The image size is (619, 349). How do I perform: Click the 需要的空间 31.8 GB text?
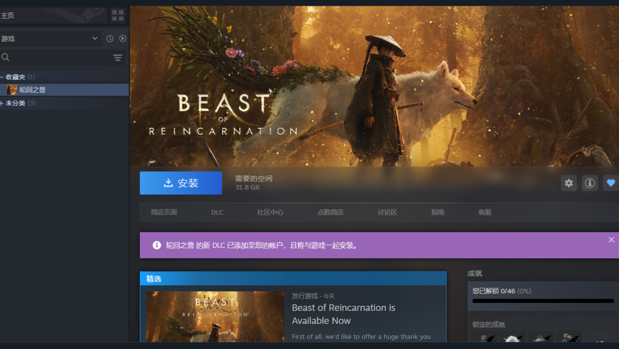253,183
